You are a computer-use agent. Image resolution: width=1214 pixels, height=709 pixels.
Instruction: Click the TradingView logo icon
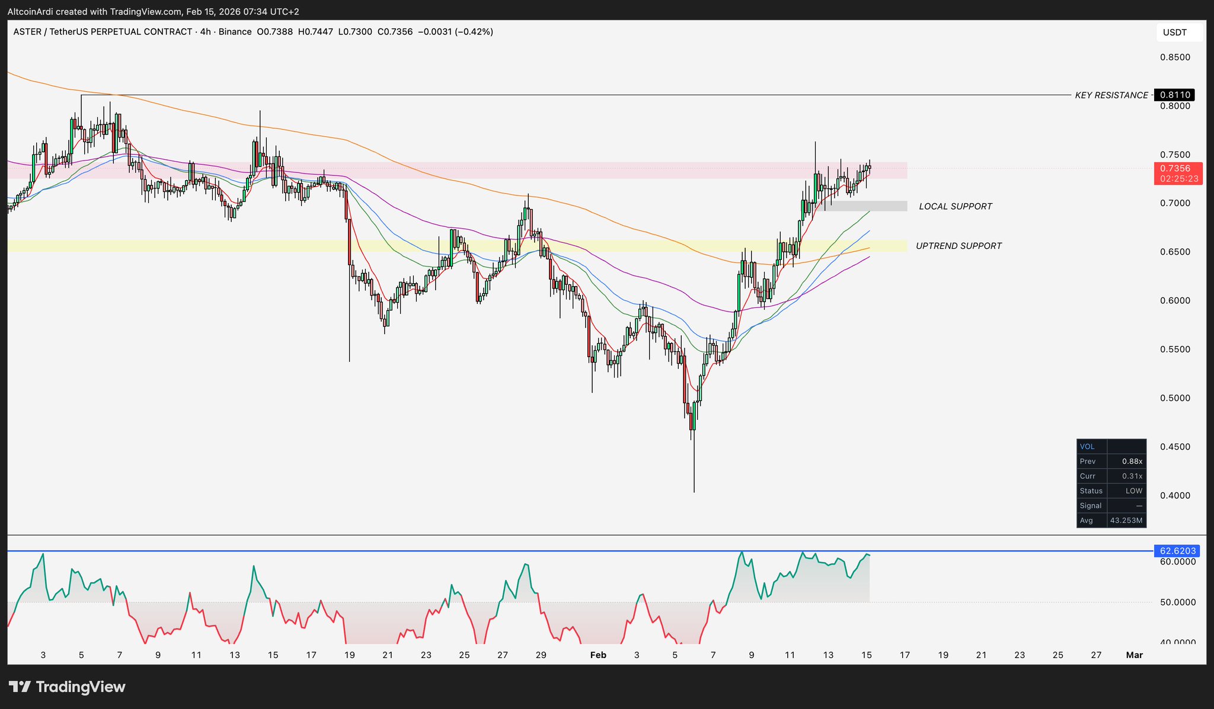pos(20,687)
